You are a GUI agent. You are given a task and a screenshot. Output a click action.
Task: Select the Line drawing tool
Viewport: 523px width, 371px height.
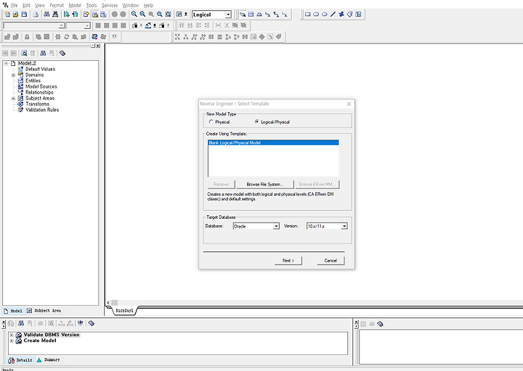(333, 14)
